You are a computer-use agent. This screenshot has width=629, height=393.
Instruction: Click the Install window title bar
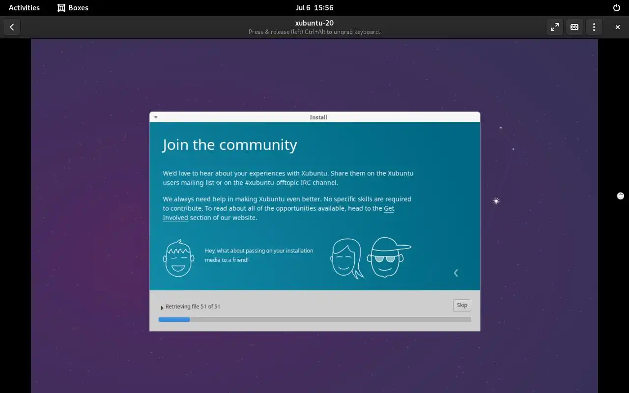pyautogui.click(x=314, y=117)
